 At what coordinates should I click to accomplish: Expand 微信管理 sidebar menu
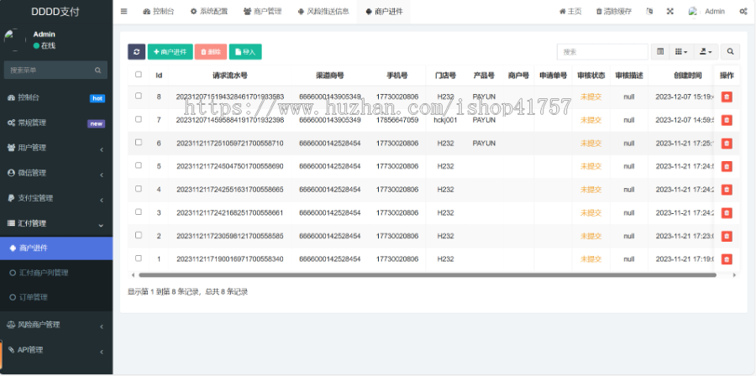click(56, 173)
